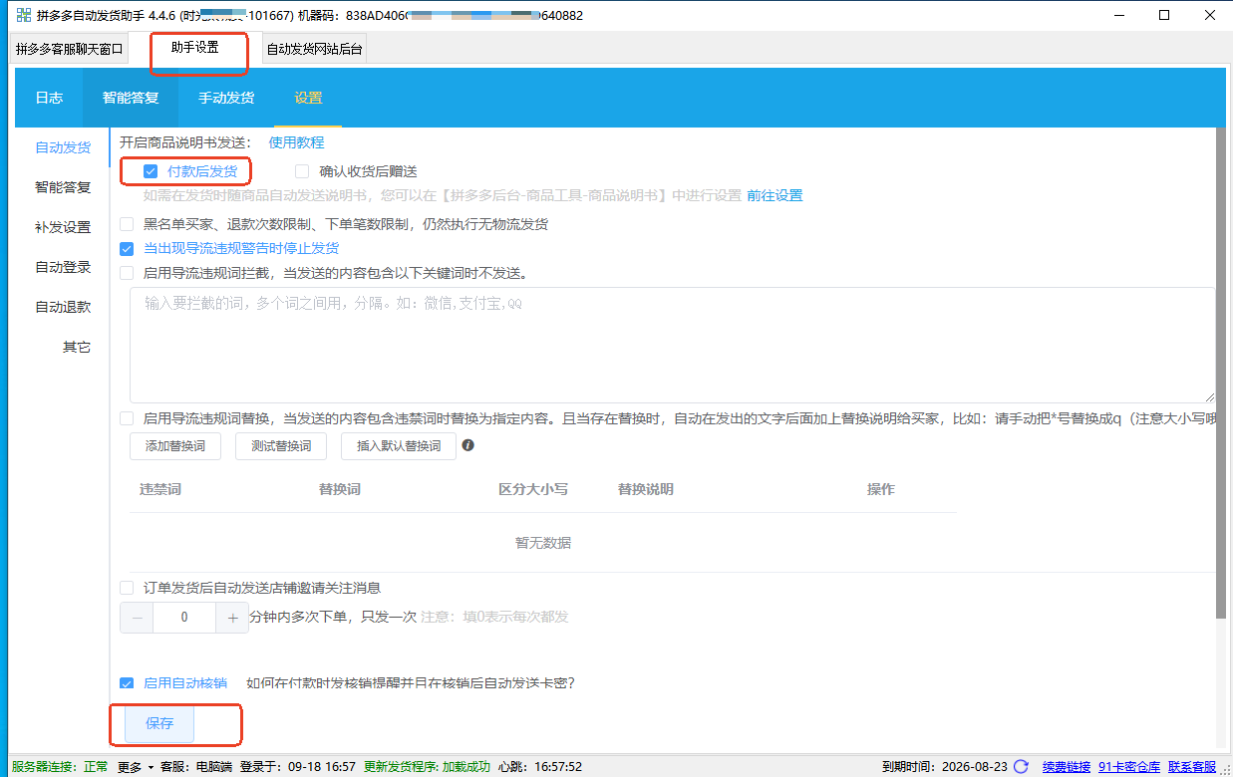Click 服务器连接: 正常 status text
The image size is (1233, 777).
click(60, 767)
